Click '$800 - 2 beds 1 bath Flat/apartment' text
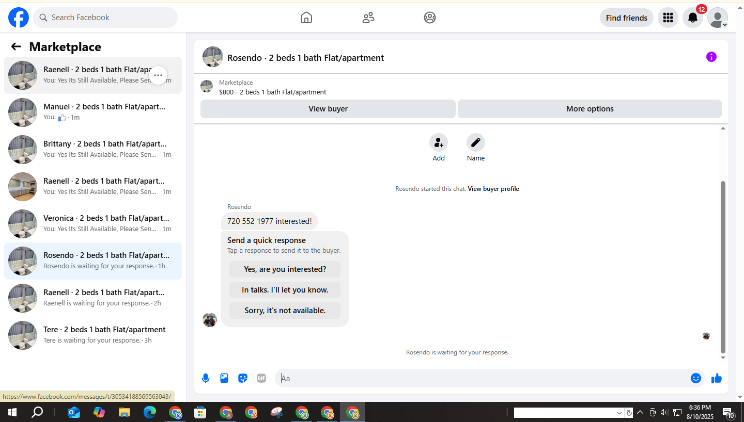This screenshot has width=744, height=422. pos(273,92)
